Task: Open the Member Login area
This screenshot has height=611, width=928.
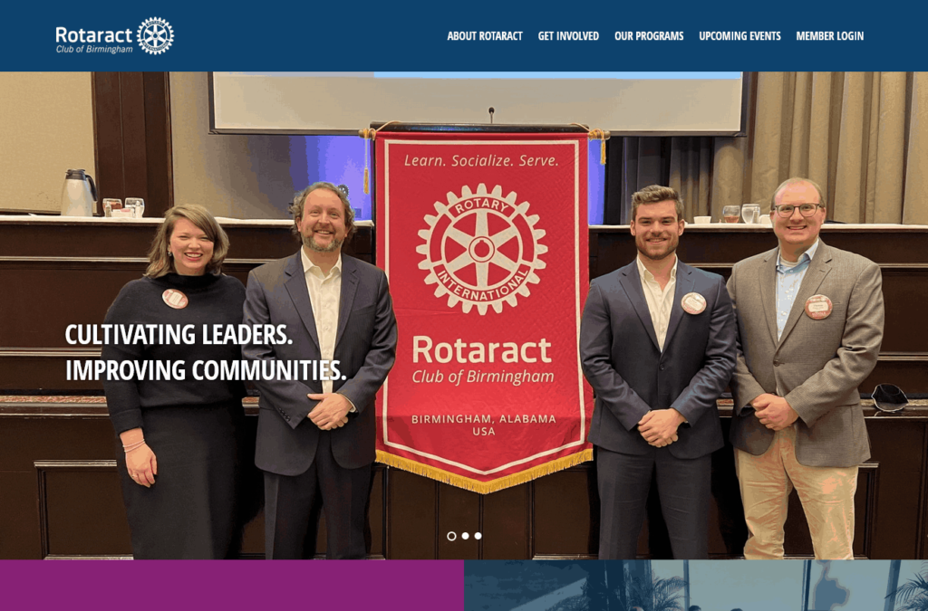Action: (x=829, y=36)
